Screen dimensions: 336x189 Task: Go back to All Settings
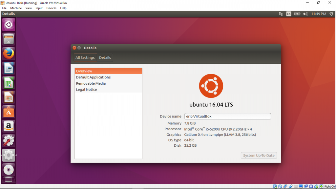(85, 57)
